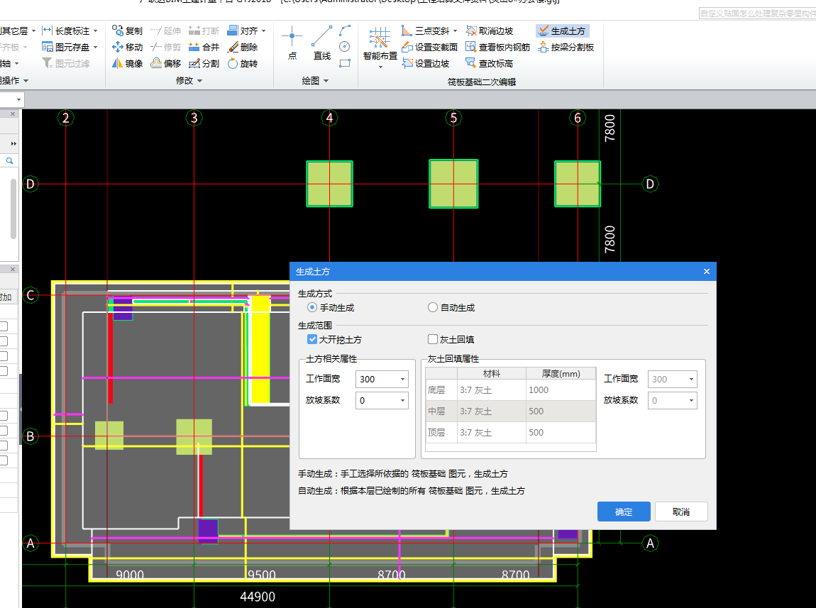The height and width of the screenshot is (608, 816).
Task: Click the 复制 (Copy) tool icon
Action: [x=118, y=31]
